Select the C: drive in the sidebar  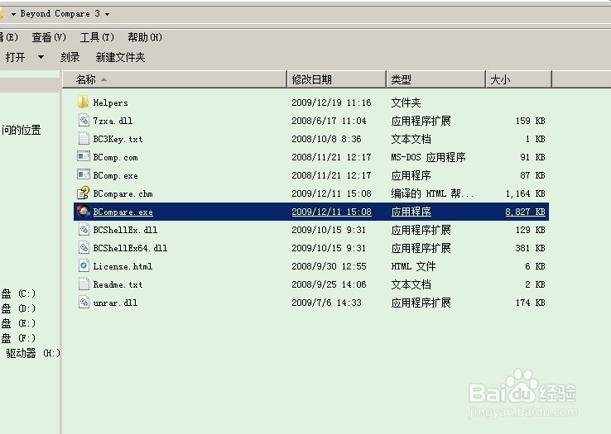[18, 293]
